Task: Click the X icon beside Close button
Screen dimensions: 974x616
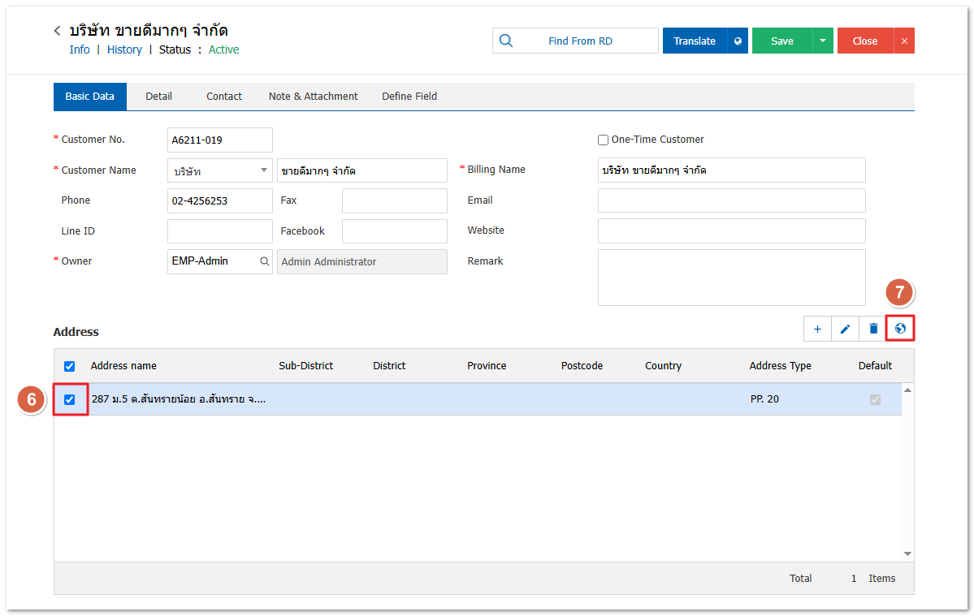Action: [904, 41]
